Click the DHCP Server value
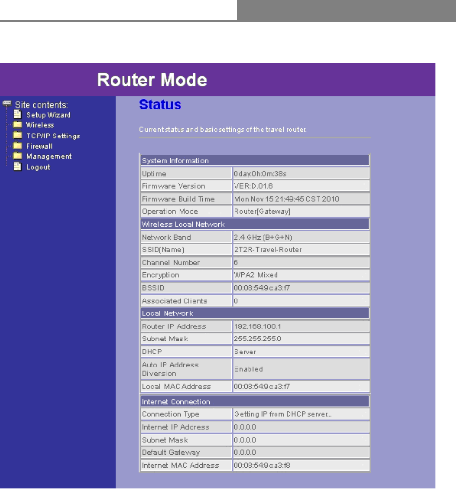The width and height of the screenshot is (456, 489). click(x=245, y=352)
